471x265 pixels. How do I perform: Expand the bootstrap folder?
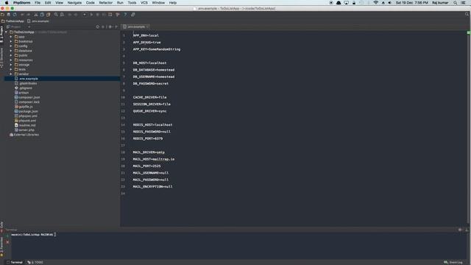[11, 41]
